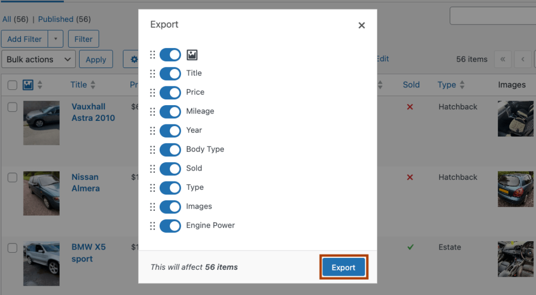
Task: Toggle off the Price column switch
Action: point(170,93)
